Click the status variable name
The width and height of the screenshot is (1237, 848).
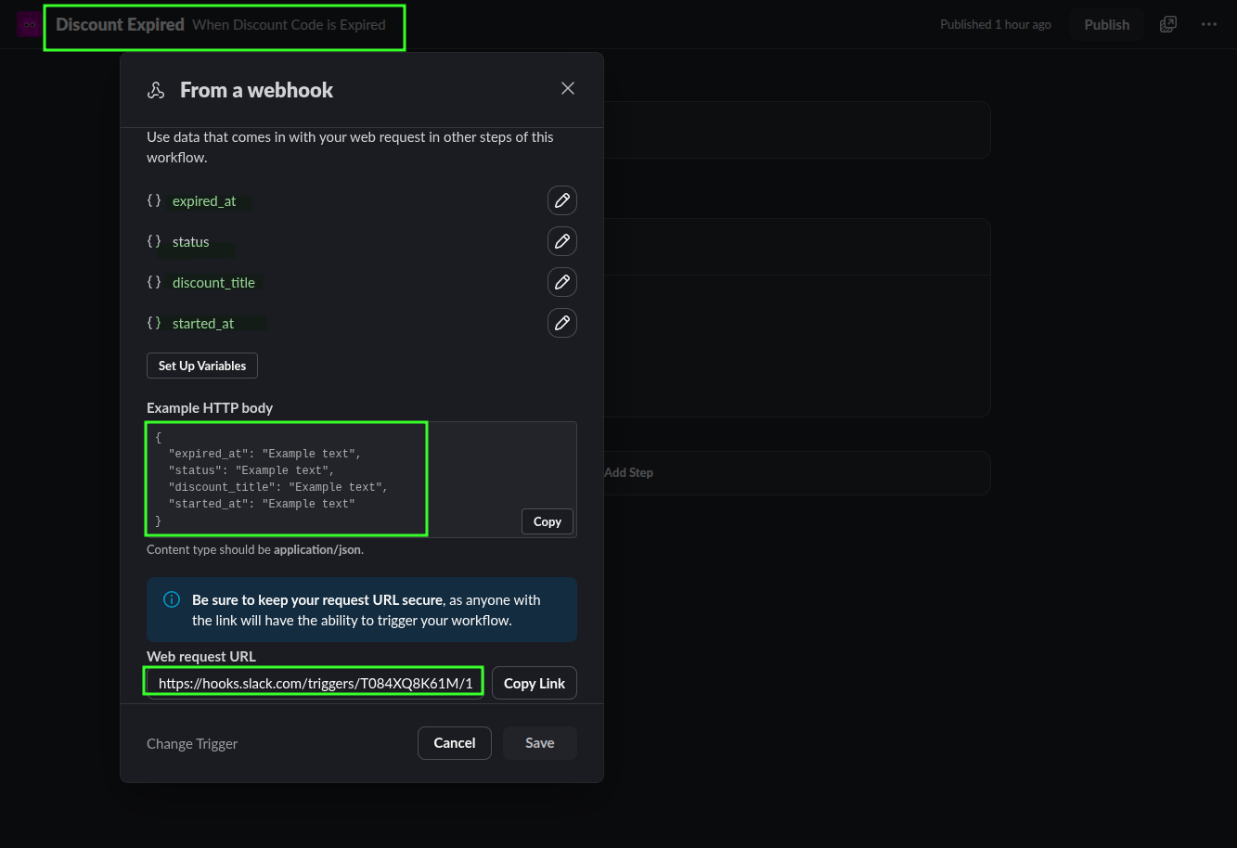click(191, 241)
